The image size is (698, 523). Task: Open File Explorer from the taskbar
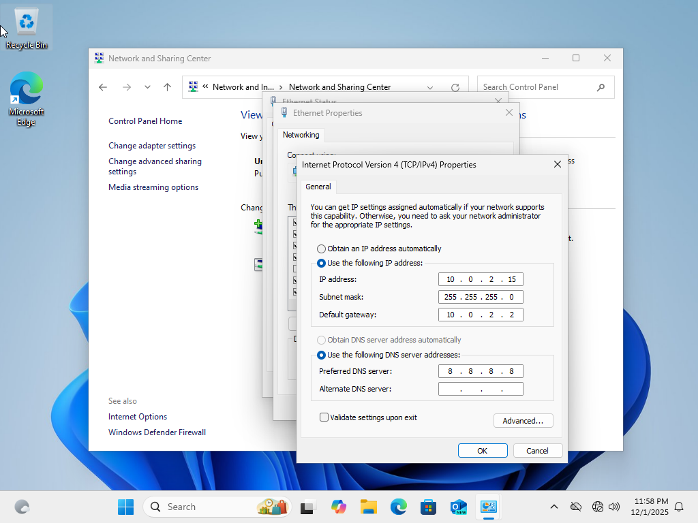pyautogui.click(x=369, y=507)
